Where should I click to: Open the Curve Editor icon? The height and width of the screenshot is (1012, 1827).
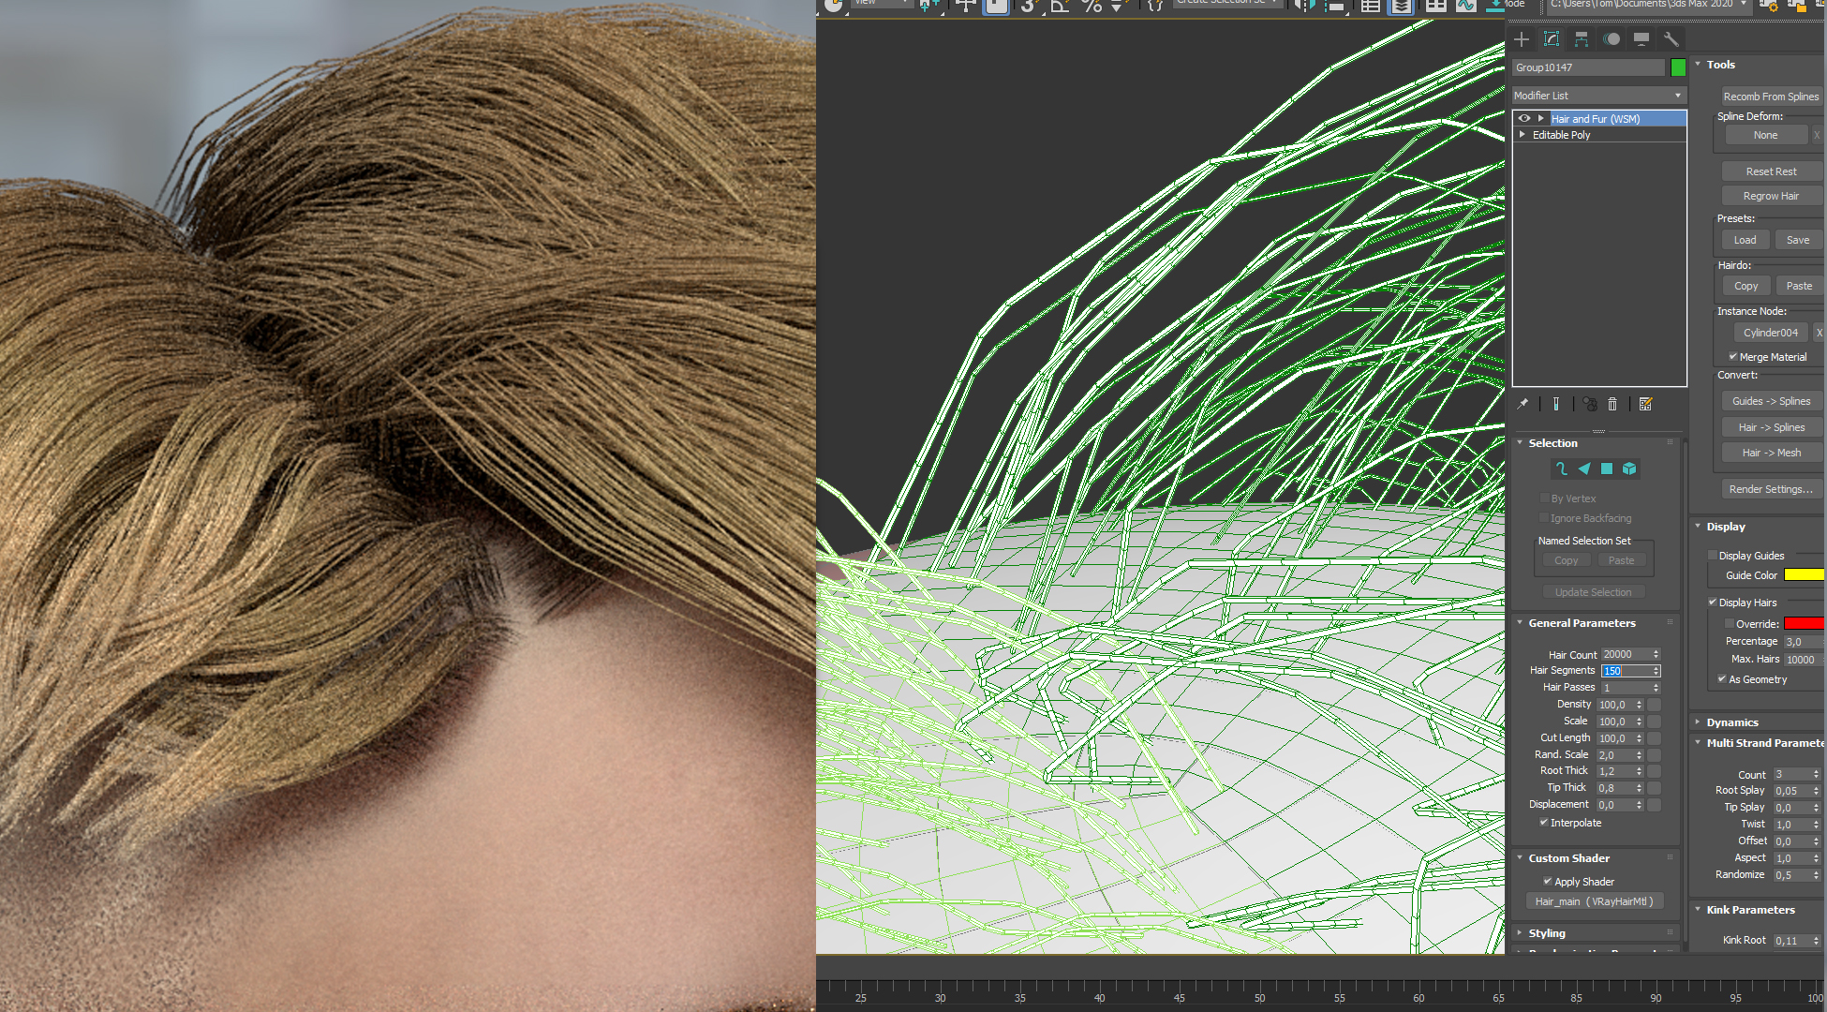pos(1466,6)
